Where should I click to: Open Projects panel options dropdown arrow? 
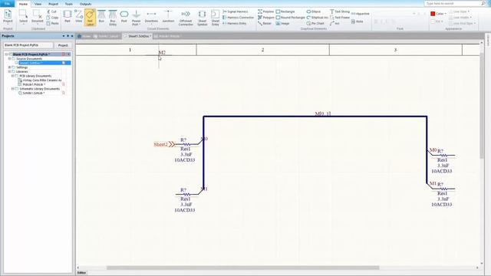pyautogui.click(x=64, y=36)
